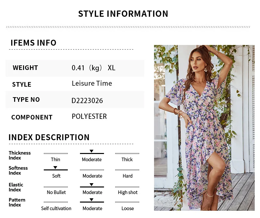Viewport: 260px width, 218px height.
Task: Choose Moderate under Softness Index
Action: [x=92, y=176]
